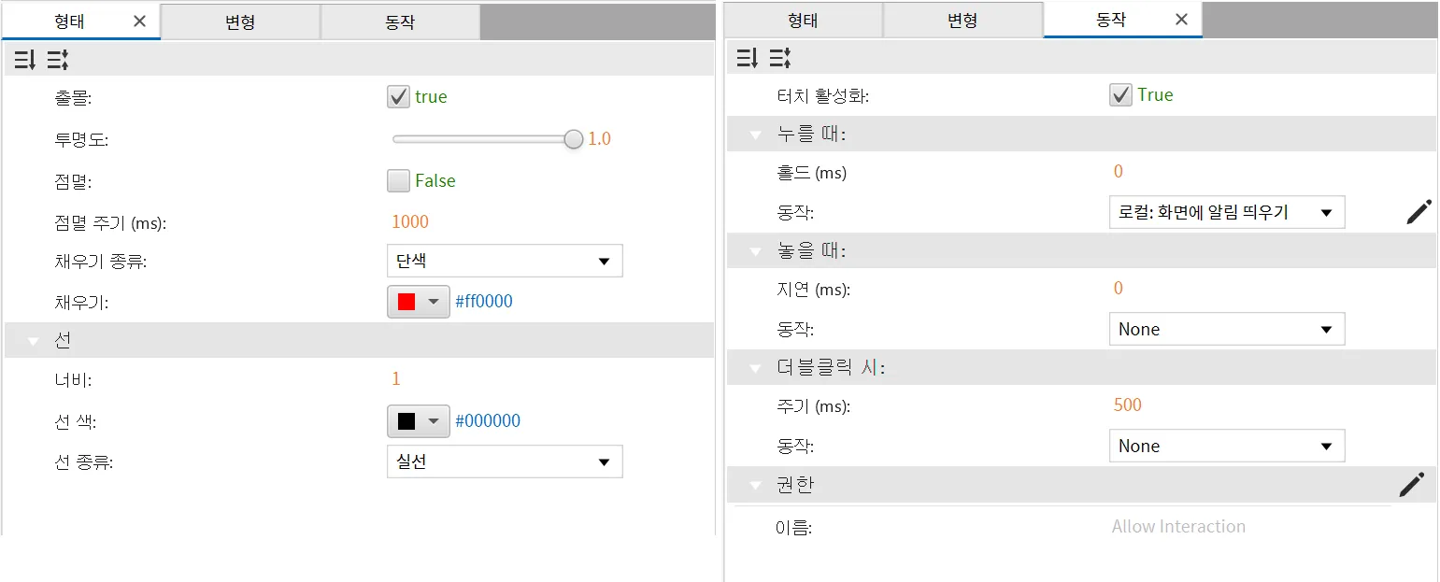
Task: Click the sort-descending icon in the 형태 panel toolbar
Action: (24, 61)
